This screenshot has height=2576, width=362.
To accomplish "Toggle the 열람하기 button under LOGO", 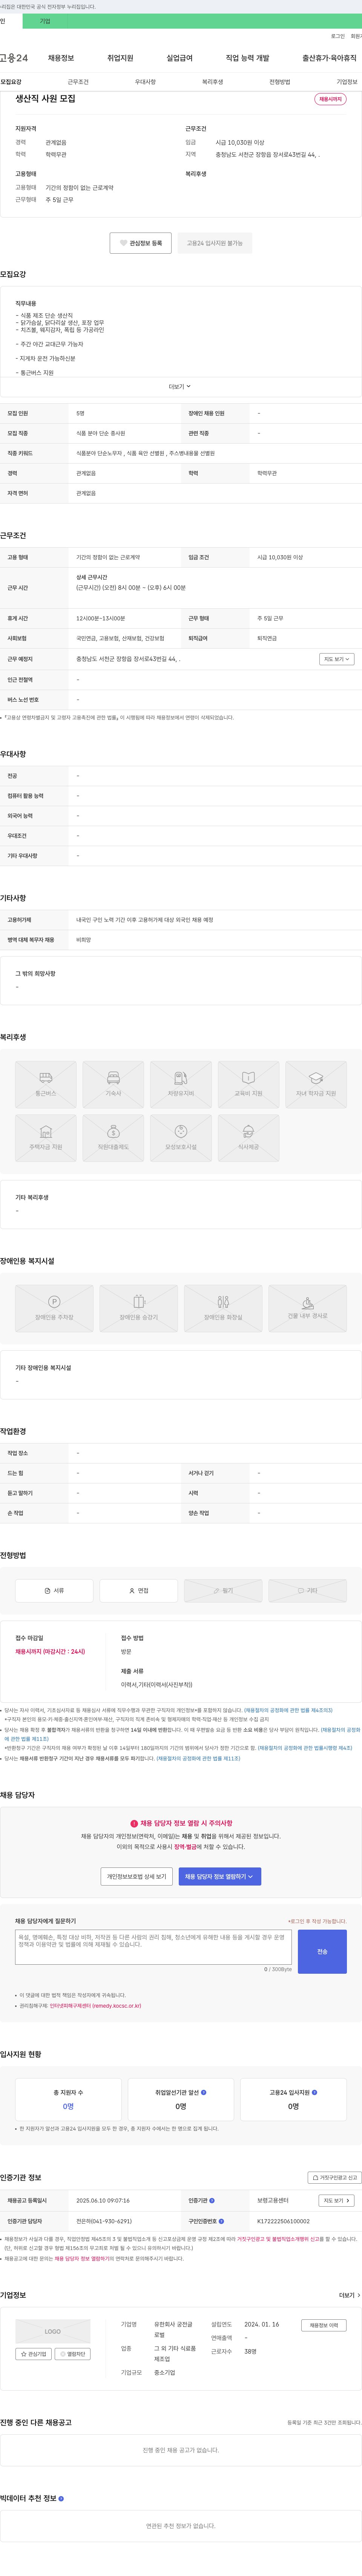I will 73,2354.
